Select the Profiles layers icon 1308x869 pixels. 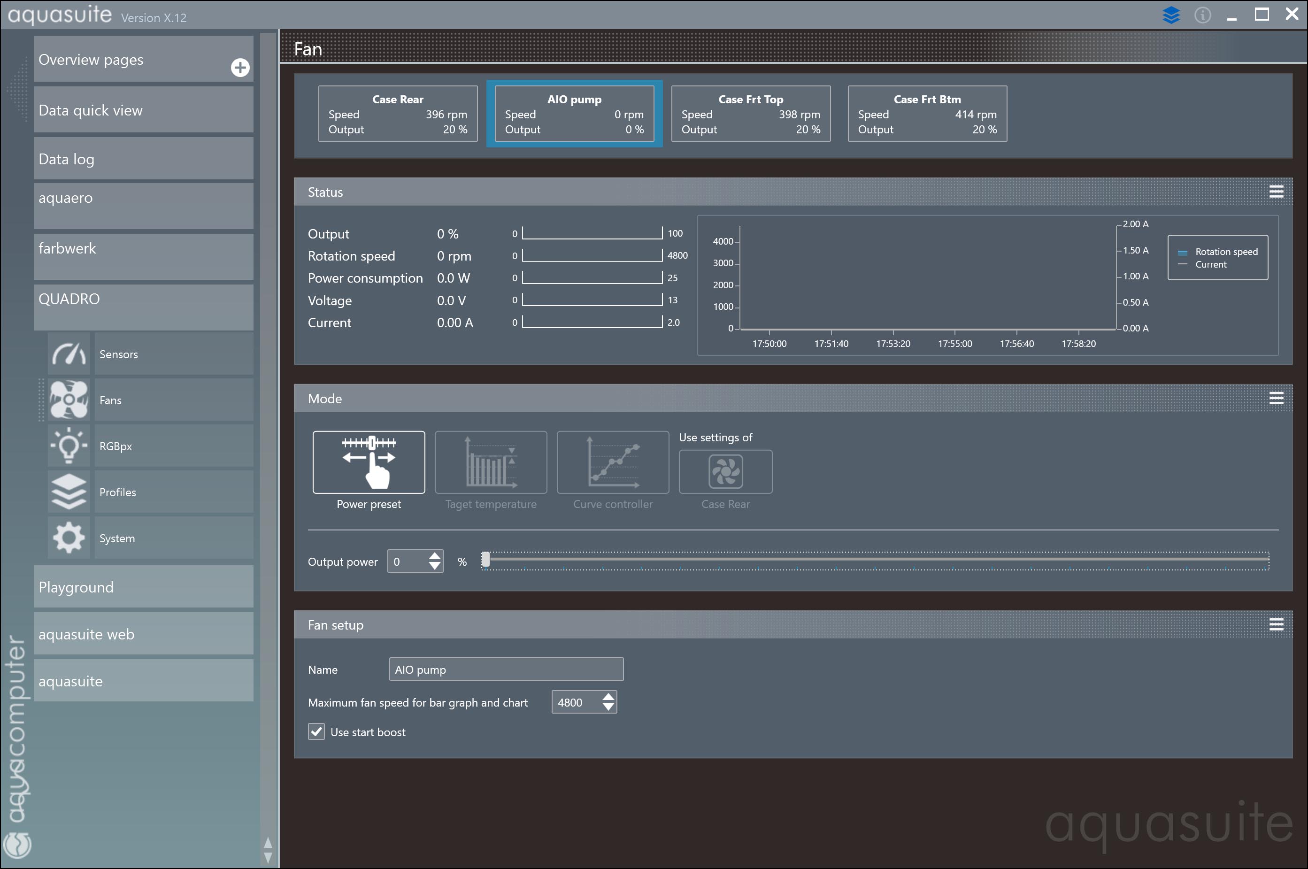point(69,492)
